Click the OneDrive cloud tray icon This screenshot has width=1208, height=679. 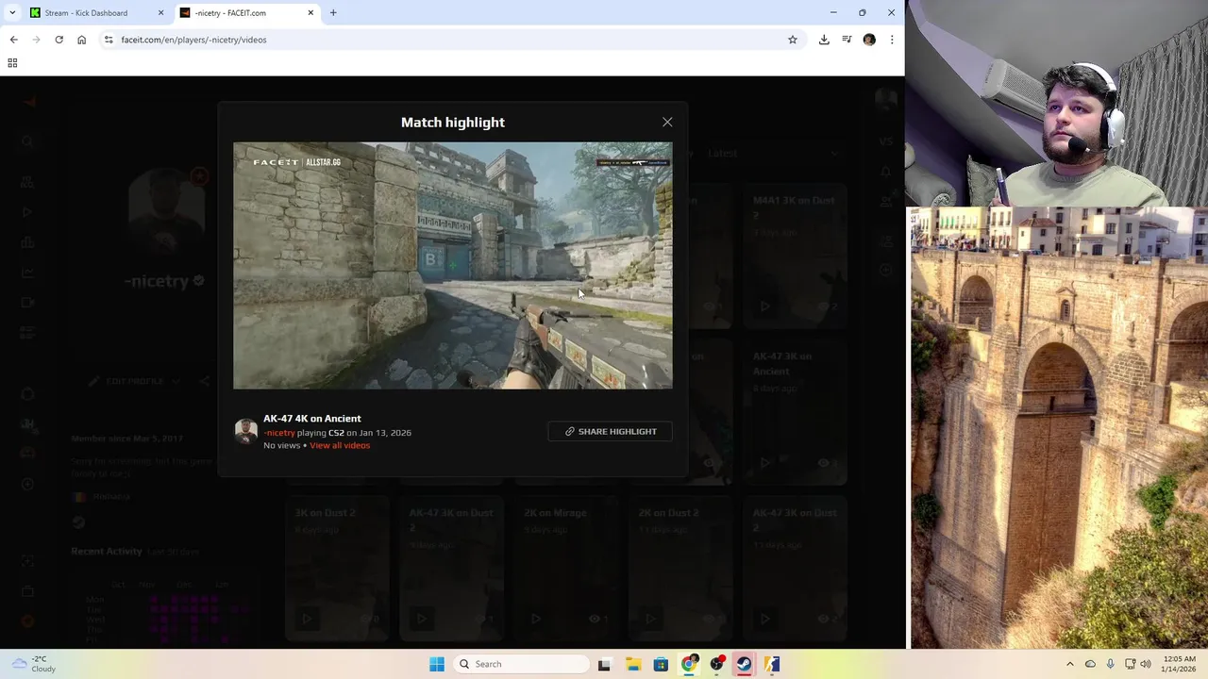point(1090,664)
